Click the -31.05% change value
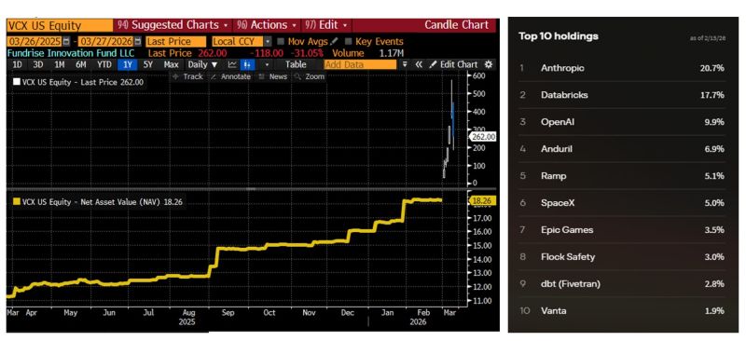746x341 pixels. pos(308,53)
